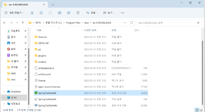The image size is (205, 112).
Task: Click the Share icon in toolbar
Action: pos(69,13)
